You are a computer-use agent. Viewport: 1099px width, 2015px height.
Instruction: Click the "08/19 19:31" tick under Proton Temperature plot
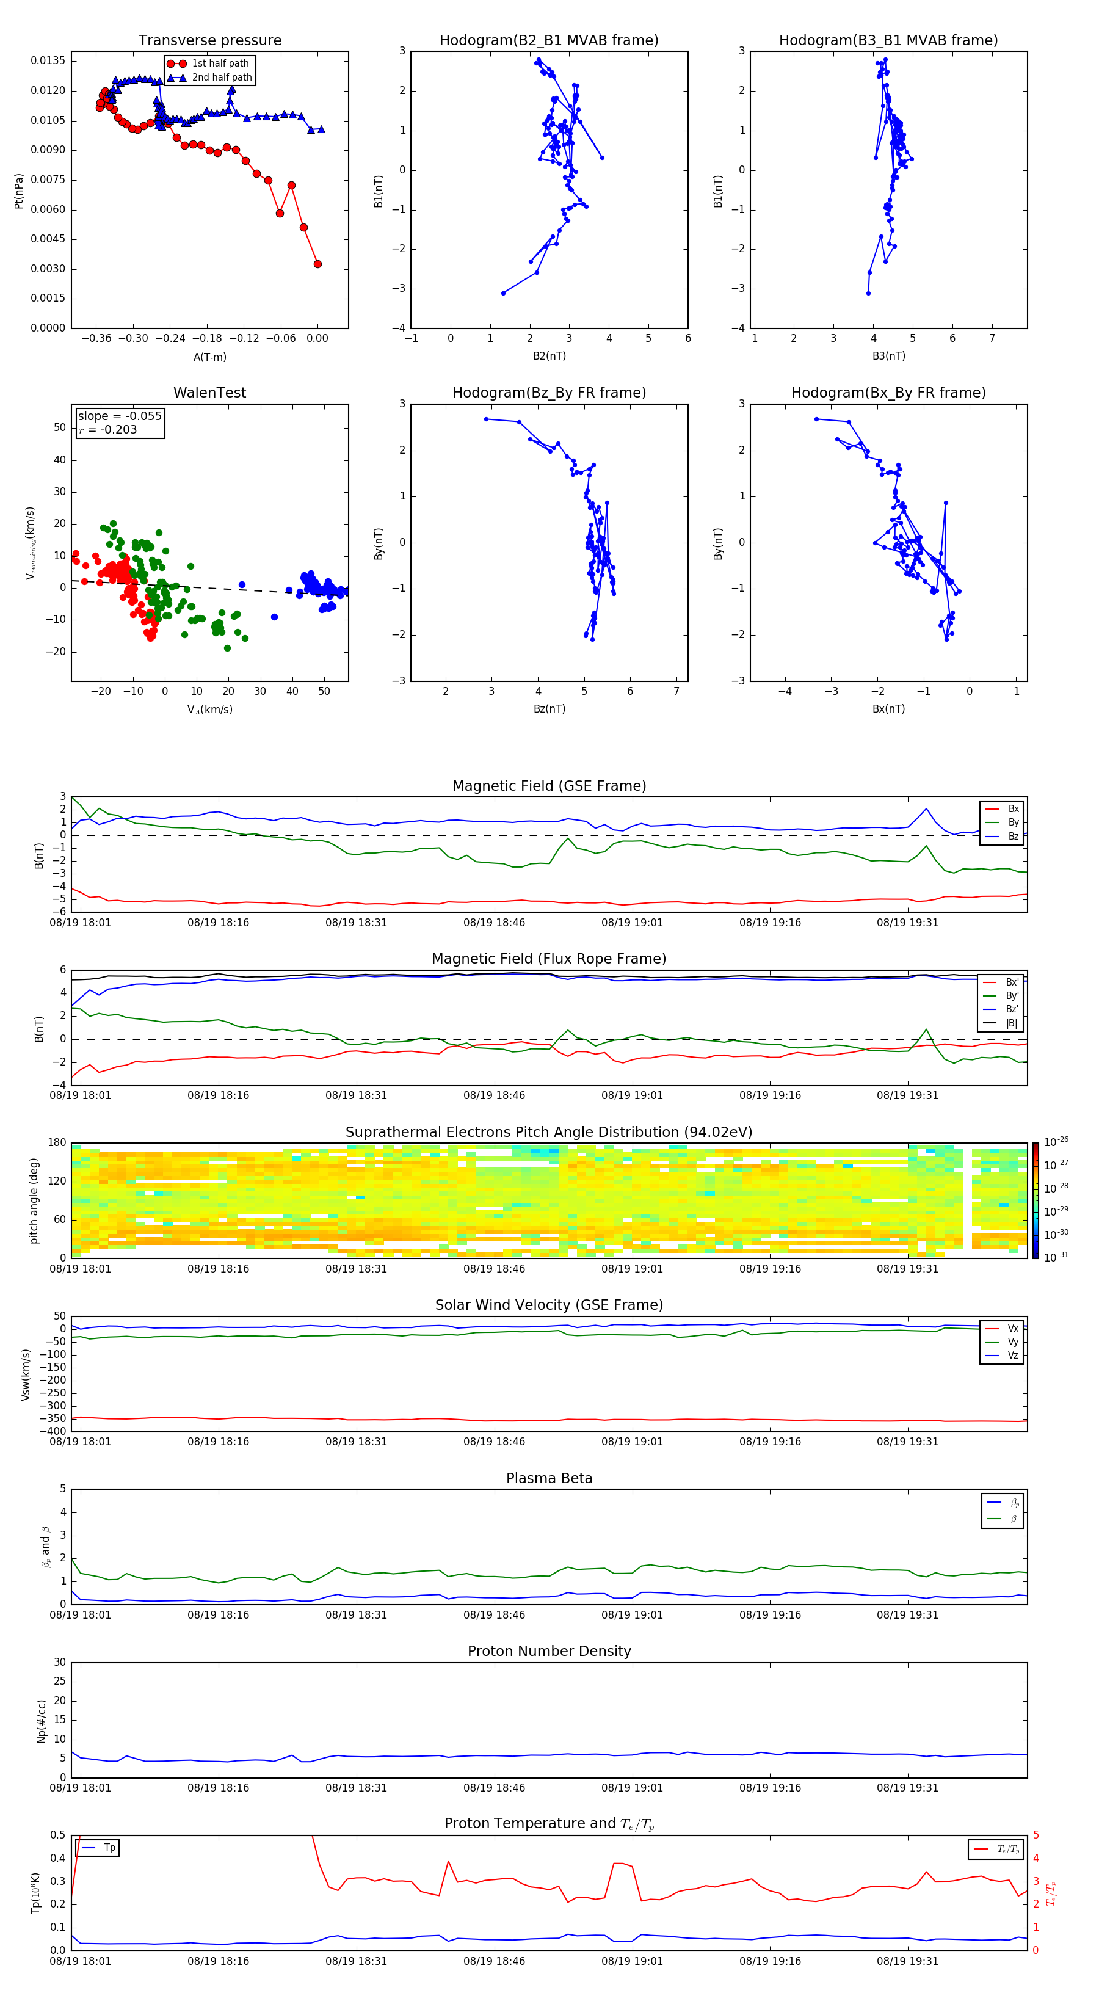point(907,1961)
